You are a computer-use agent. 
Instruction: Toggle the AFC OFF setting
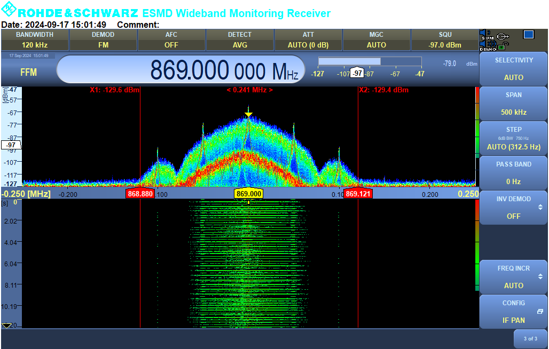pos(171,40)
